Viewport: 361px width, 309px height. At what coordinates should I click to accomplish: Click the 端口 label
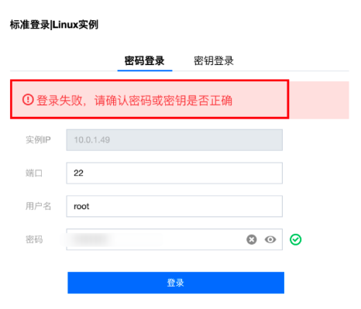[x=34, y=173]
